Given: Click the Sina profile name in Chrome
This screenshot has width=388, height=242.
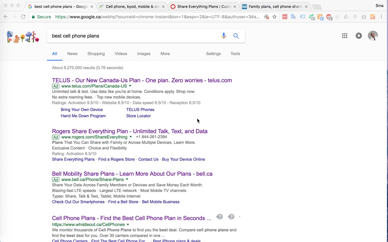Looking at the screenshot, I should [x=379, y=6].
